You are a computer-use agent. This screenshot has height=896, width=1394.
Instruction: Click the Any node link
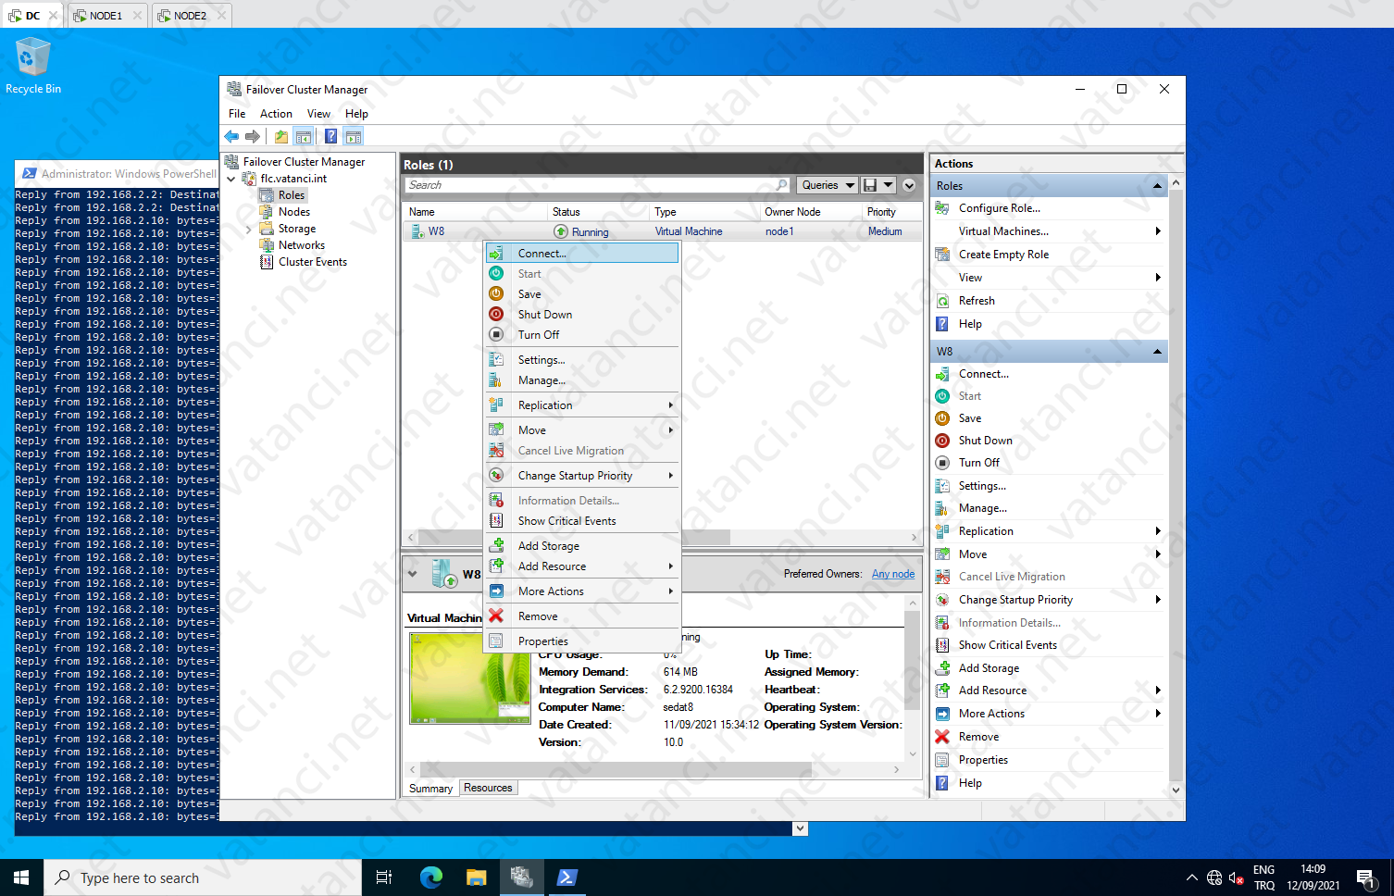click(893, 574)
